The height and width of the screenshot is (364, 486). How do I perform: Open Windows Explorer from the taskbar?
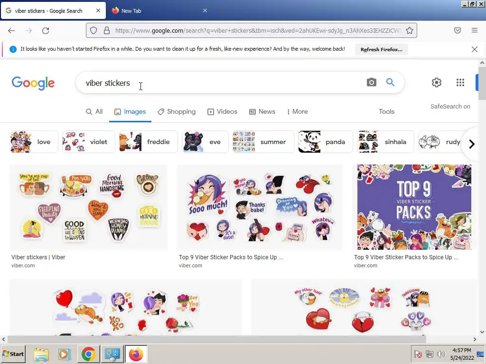point(41,354)
